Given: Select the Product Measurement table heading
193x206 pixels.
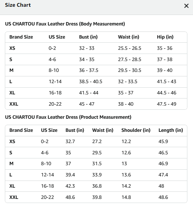Looking at the screenshot, I should (x=68, y=117).
